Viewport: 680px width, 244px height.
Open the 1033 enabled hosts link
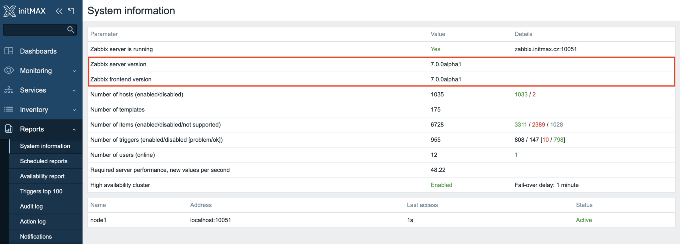(x=520, y=94)
